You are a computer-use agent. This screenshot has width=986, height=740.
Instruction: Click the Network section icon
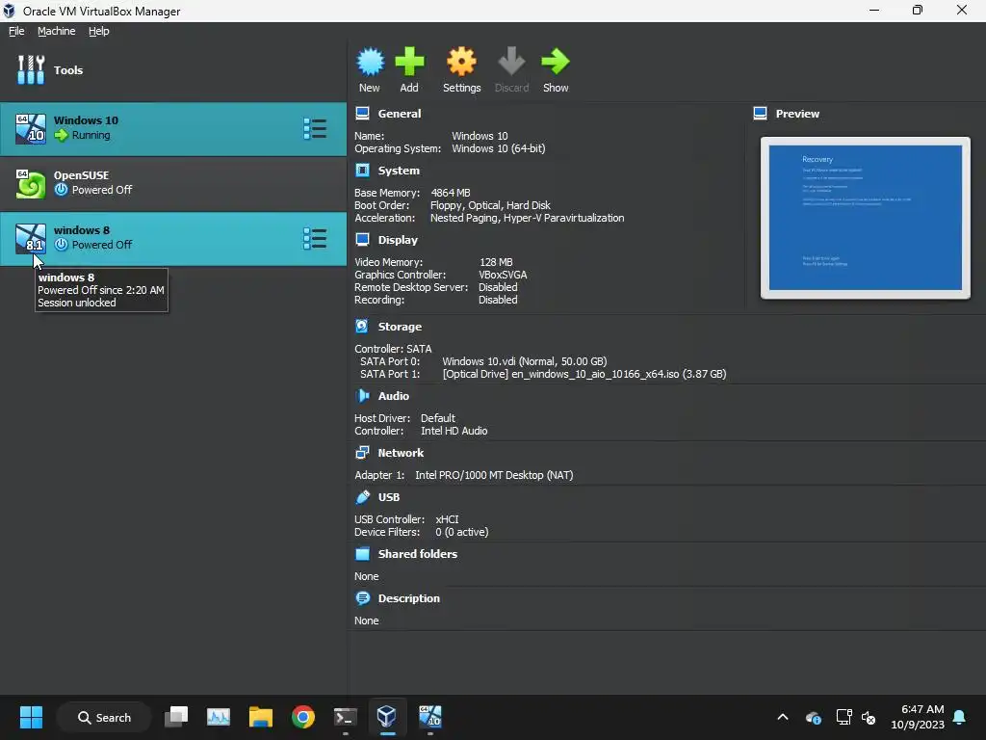click(362, 452)
